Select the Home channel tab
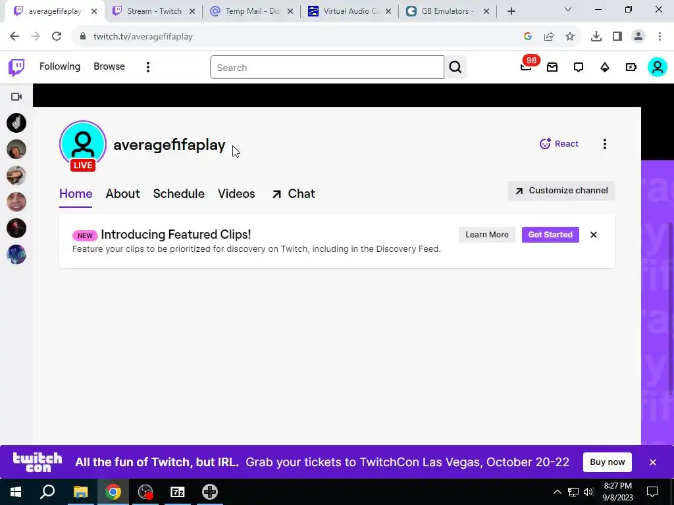Screen dimensions: 674x505 (x=76, y=194)
